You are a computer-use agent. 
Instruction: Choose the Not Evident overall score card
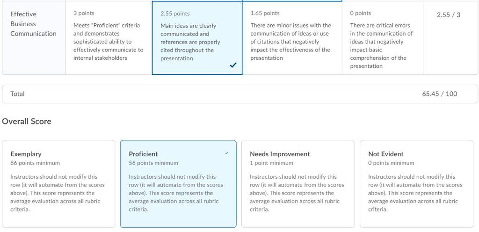[x=416, y=184]
